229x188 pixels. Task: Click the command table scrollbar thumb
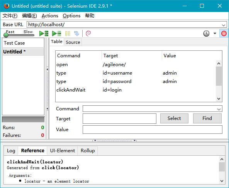click(x=219, y=76)
